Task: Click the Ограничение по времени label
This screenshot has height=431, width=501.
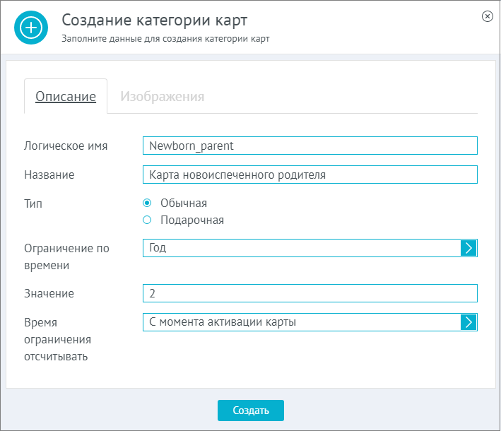Action: pyautogui.click(x=67, y=256)
